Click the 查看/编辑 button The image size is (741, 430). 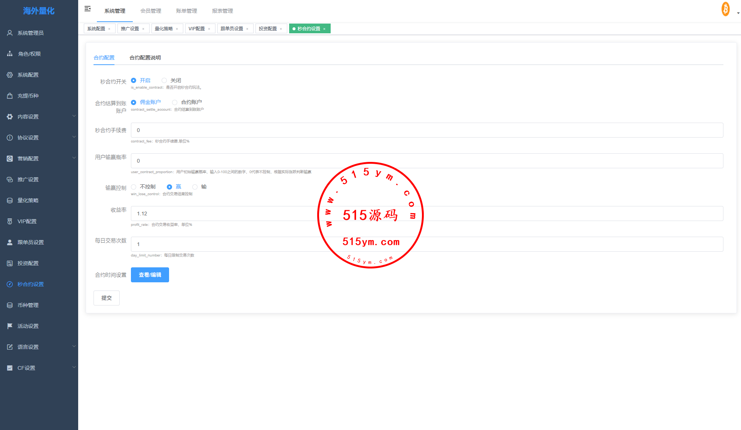150,275
